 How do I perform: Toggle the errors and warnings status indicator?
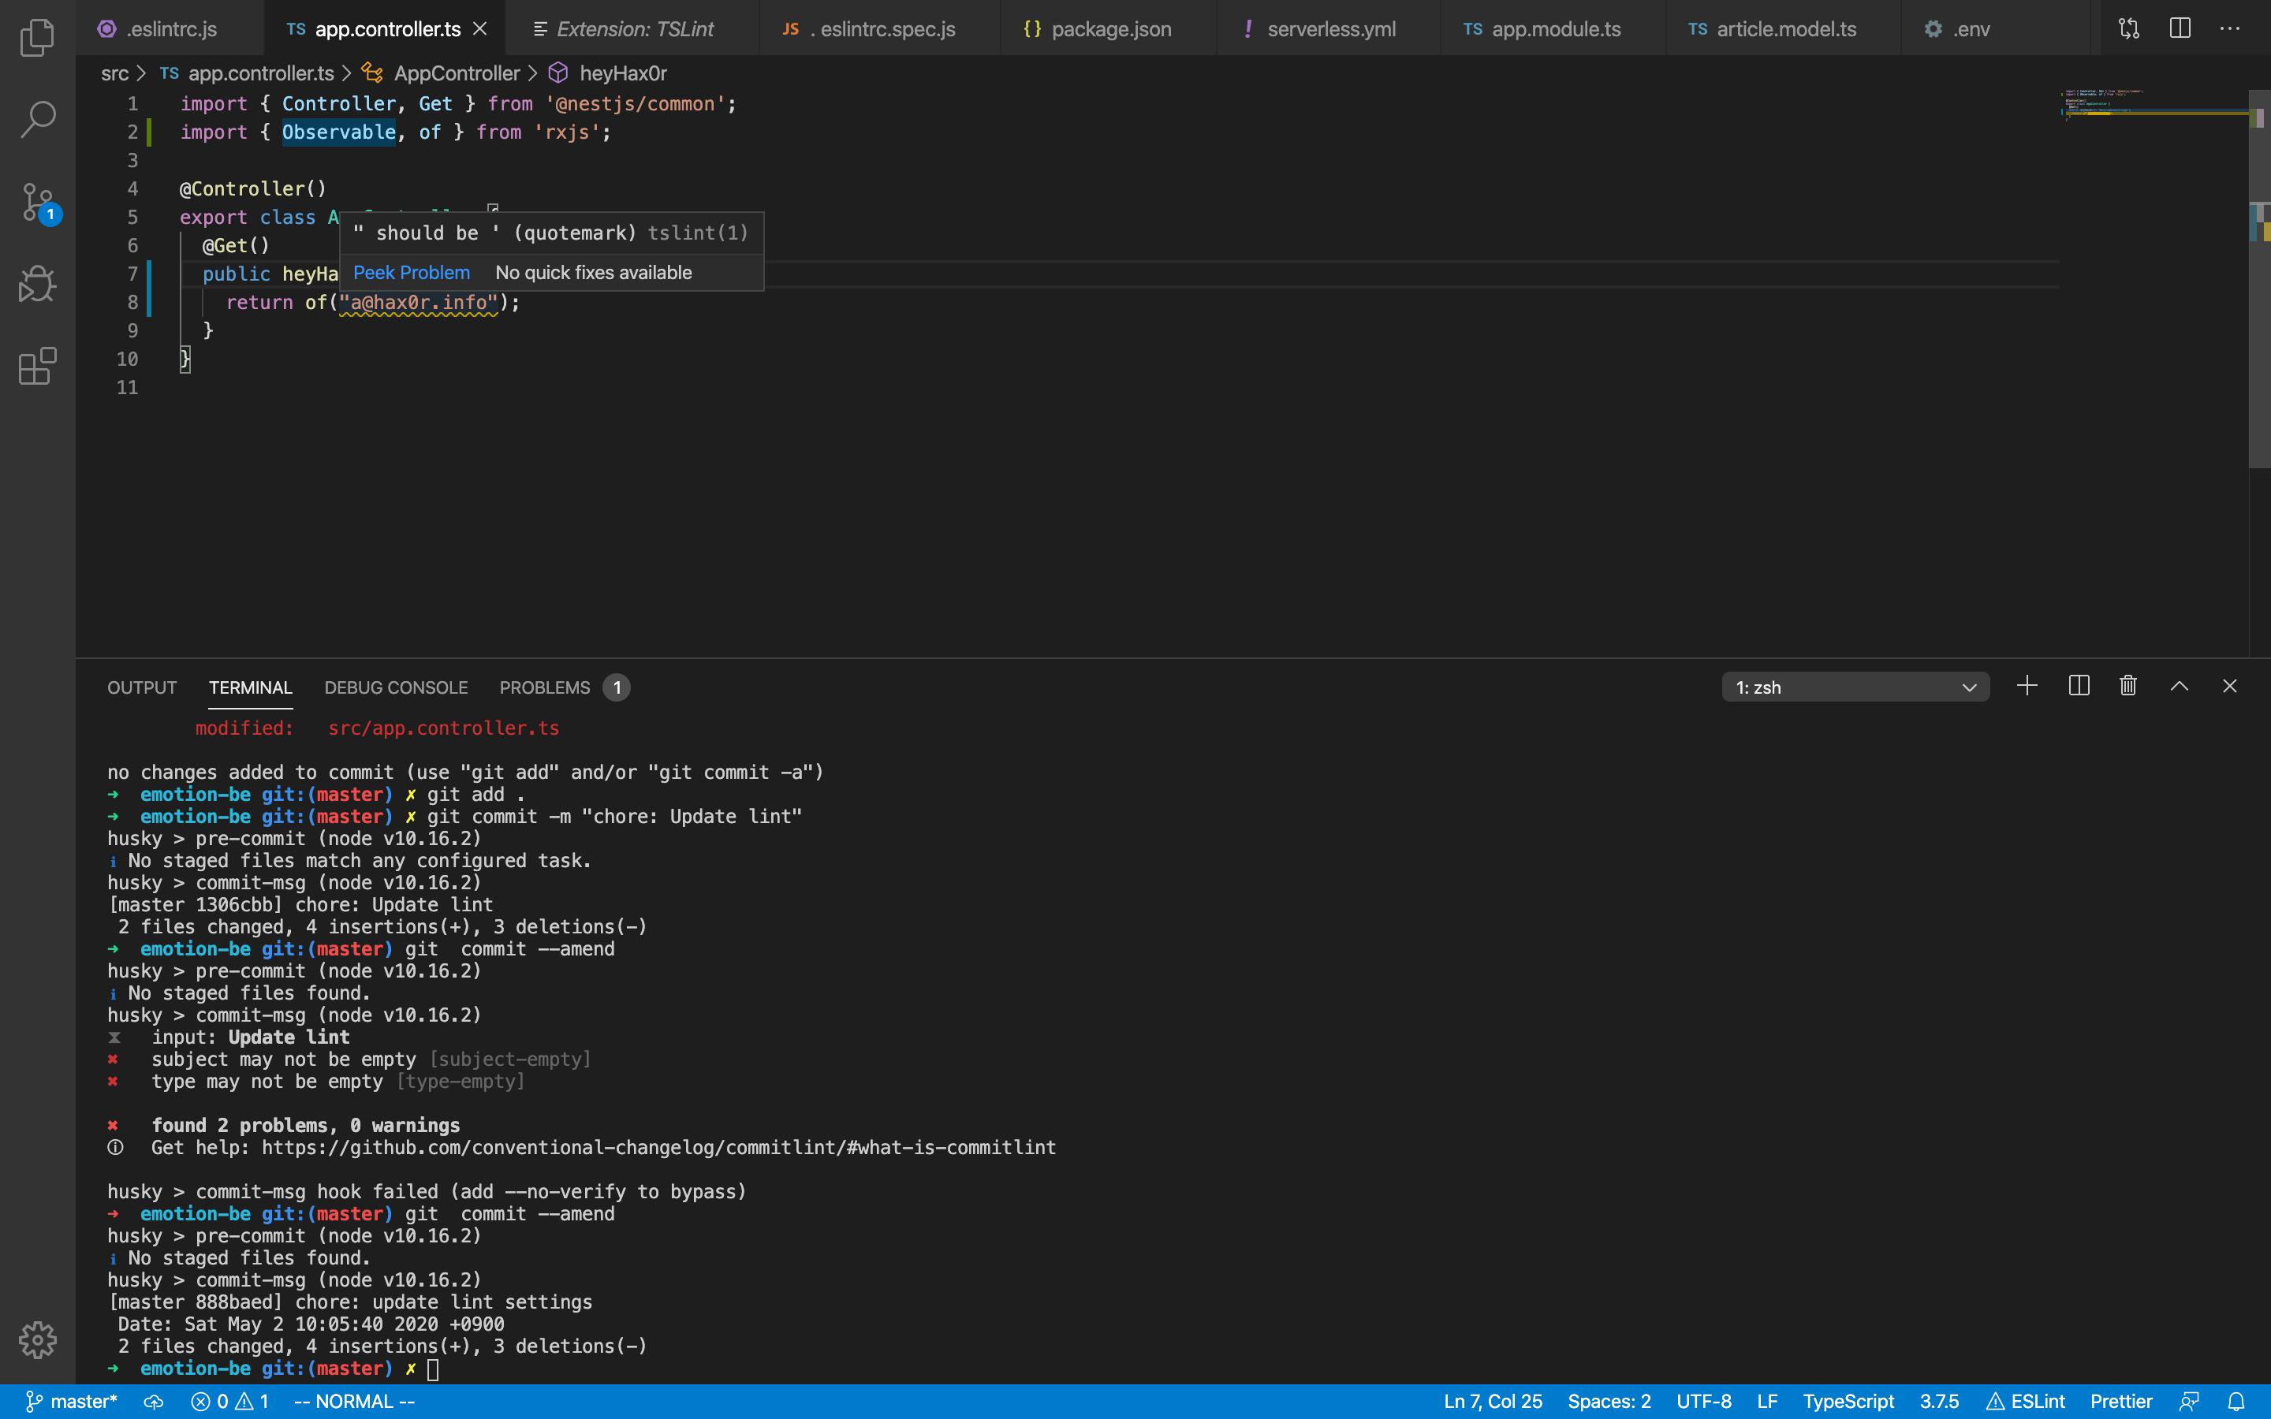point(230,1401)
